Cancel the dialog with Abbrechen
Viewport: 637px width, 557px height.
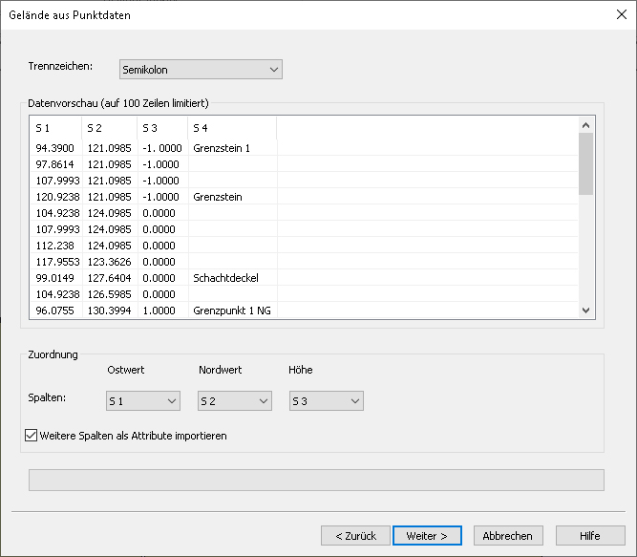[x=508, y=536]
